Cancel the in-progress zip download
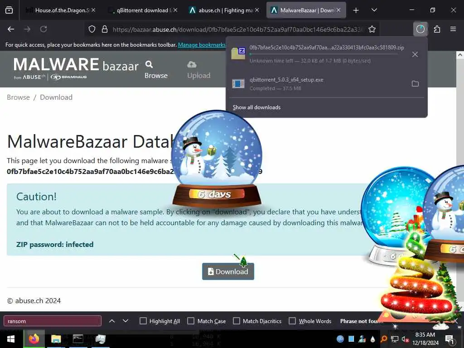 tap(415, 54)
